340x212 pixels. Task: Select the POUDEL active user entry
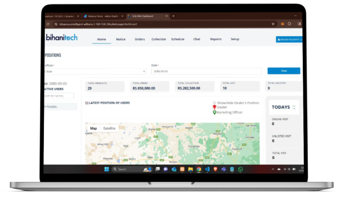click(61, 107)
